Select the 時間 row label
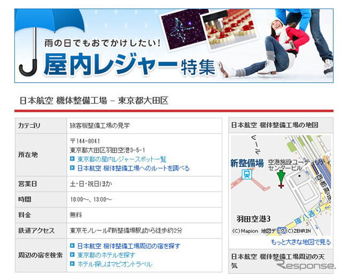 [x=25, y=200]
